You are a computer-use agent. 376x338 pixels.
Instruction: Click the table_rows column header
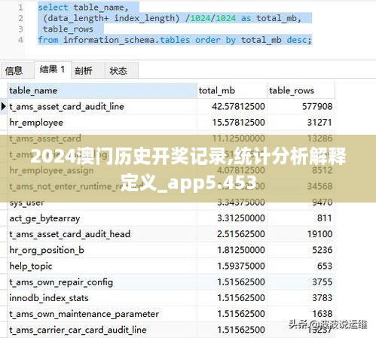[301, 90]
